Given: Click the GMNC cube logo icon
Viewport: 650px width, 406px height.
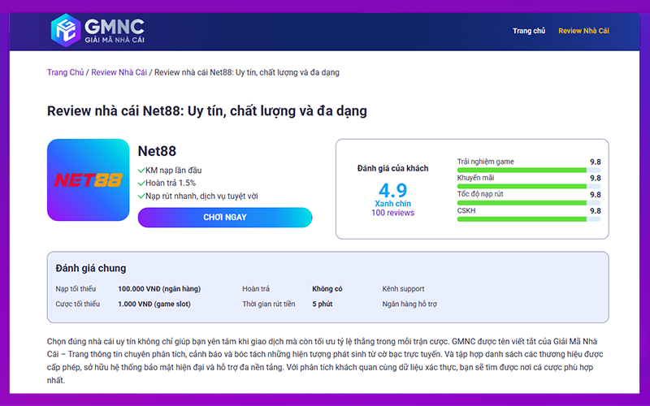Looking at the screenshot, I should (66, 30).
